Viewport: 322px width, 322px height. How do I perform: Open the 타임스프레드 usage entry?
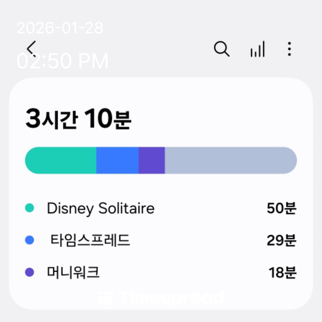pyautogui.click(x=90, y=240)
